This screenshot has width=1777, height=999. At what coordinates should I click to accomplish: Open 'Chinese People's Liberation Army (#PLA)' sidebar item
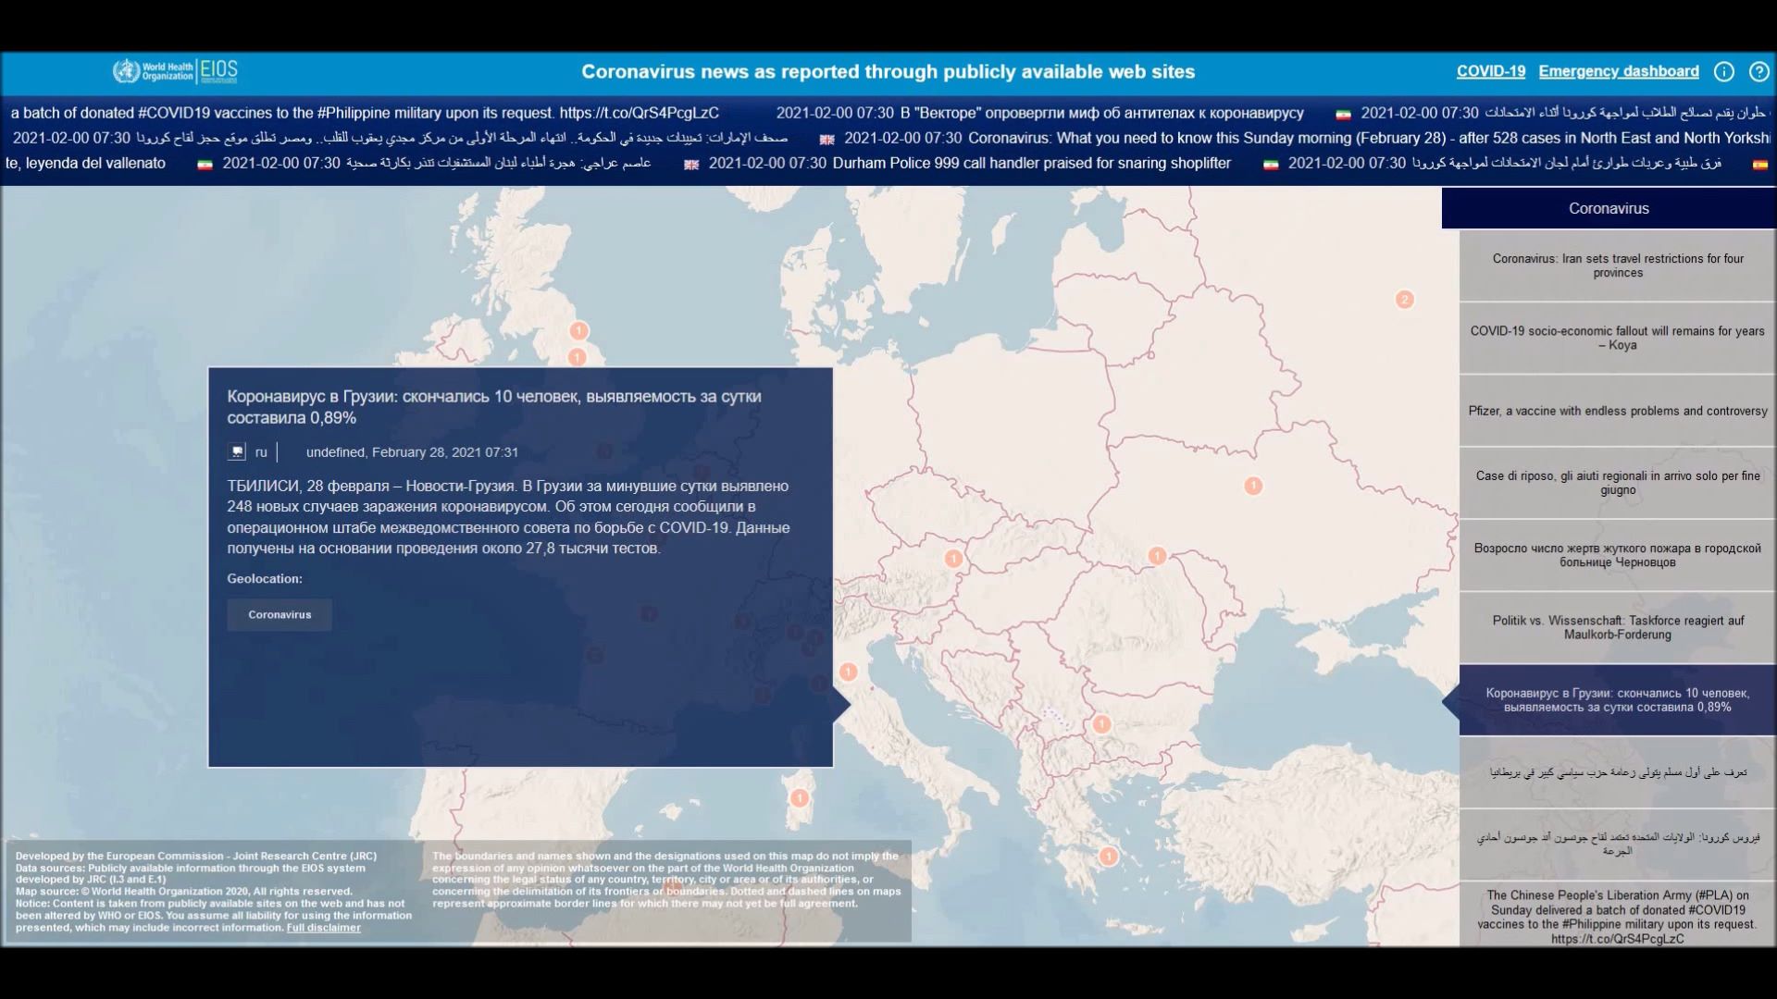[x=1618, y=916]
